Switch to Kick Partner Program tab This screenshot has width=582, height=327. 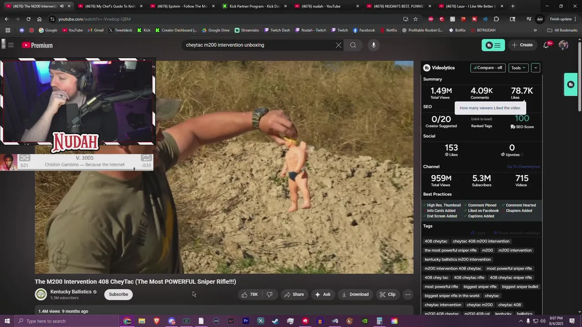255,6
